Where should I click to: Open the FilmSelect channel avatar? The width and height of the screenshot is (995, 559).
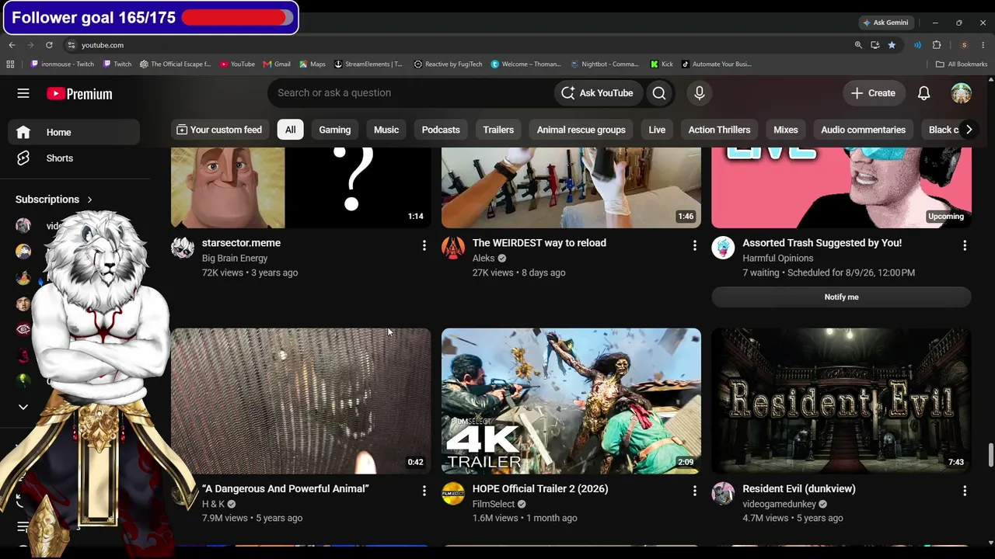click(x=453, y=494)
